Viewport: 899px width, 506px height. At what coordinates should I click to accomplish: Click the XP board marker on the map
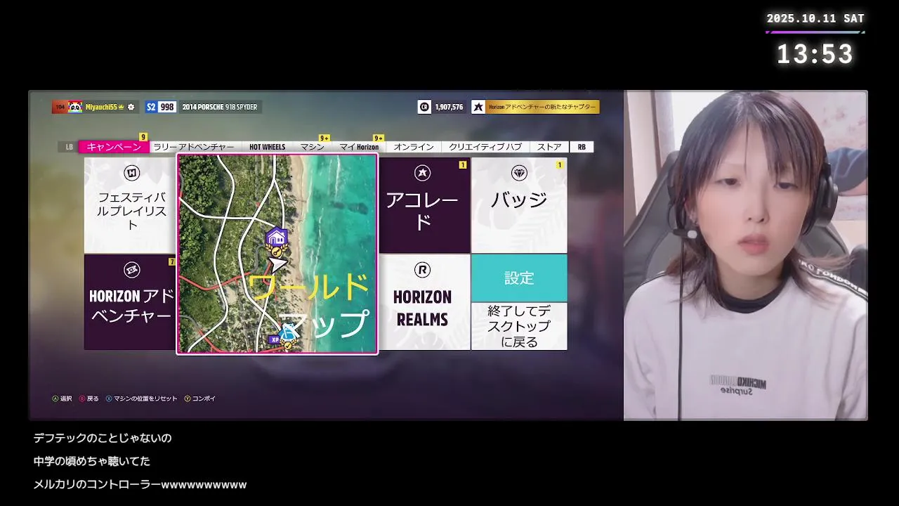275,339
